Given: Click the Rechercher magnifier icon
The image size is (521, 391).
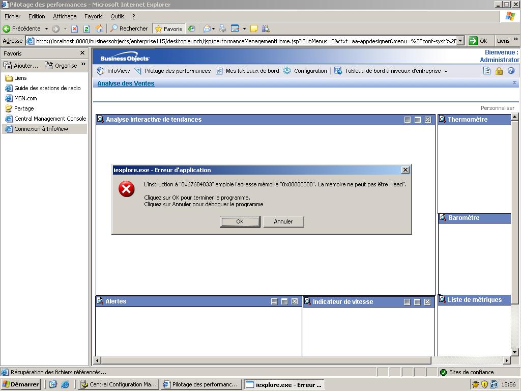Looking at the screenshot, I should coord(114,29).
